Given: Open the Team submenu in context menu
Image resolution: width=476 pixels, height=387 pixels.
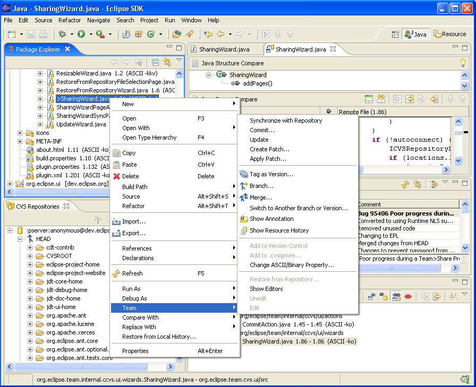Looking at the screenshot, I should [x=174, y=308].
